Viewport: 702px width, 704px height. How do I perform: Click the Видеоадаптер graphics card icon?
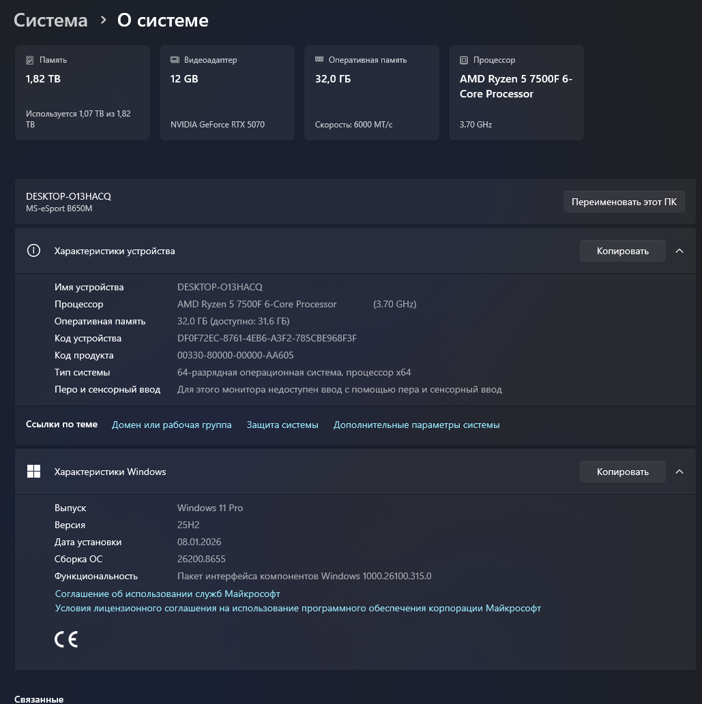coord(175,60)
